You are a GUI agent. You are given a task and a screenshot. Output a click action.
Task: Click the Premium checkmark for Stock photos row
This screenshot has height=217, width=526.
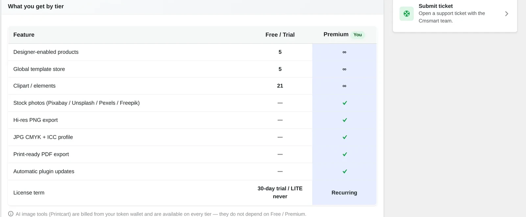[x=345, y=103]
